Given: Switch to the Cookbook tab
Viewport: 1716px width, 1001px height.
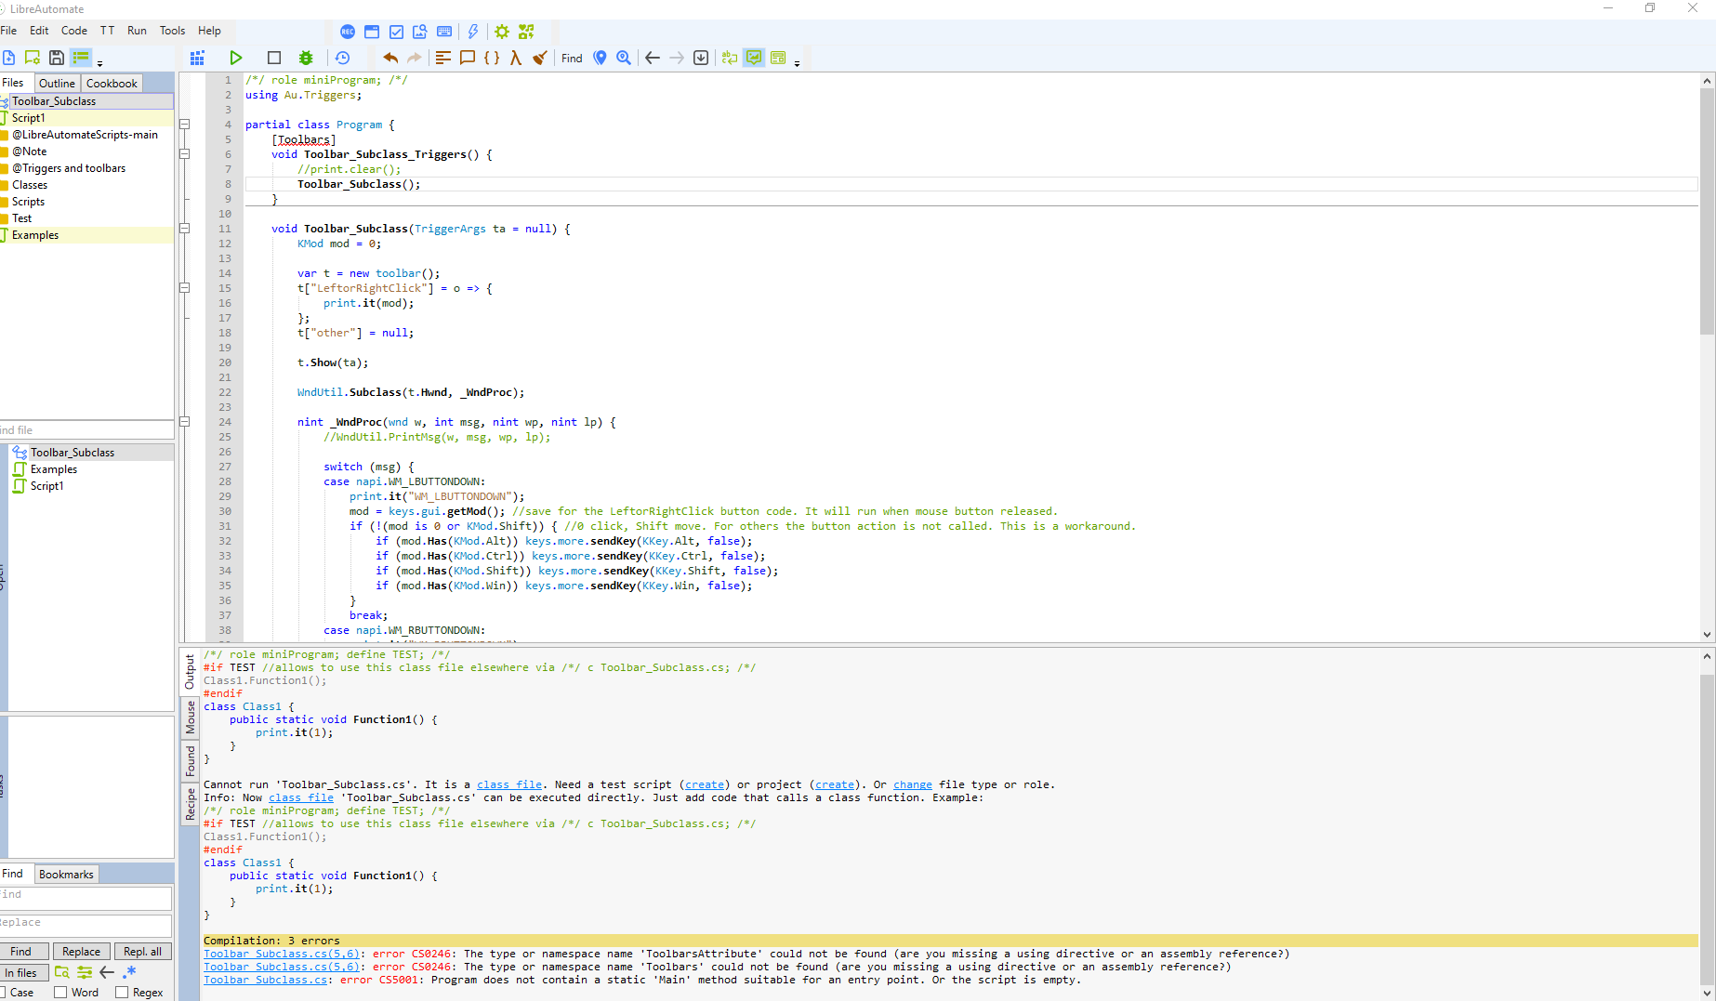Looking at the screenshot, I should click(112, 83).
